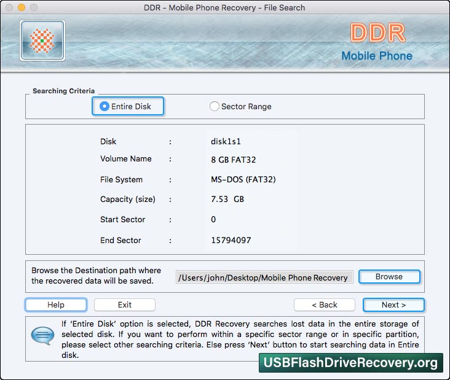The height and width of the screenshot is (380, 450).
Task: Click the disk1s1 disk value
Action: (x=226, y=142)
